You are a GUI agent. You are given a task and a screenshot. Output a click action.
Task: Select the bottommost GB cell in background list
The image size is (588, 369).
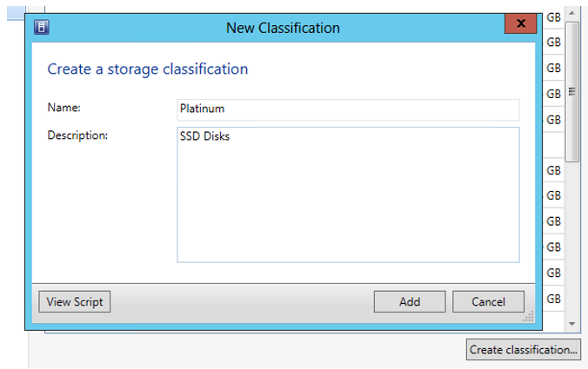pos(553,299)
